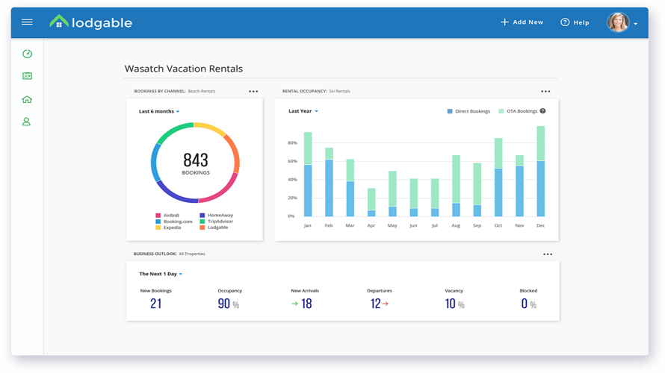Select Booking.com legend entry
Screen dimensions: 665x373
pos(174,222)
